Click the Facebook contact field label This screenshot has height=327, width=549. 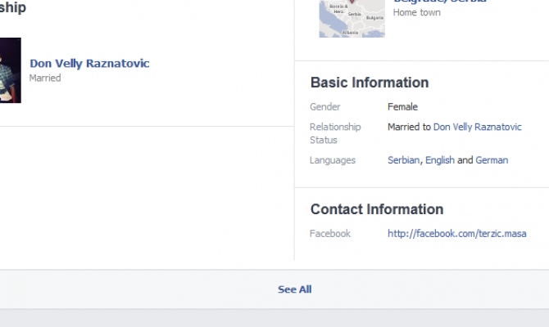tap(329, 234)
